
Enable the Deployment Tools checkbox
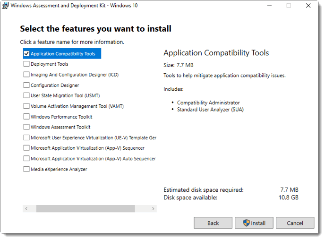tap(26, 64)
